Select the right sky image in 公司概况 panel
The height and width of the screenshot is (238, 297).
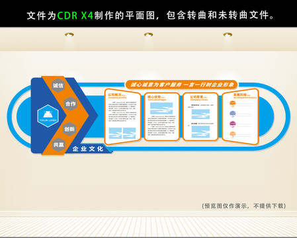coord(130,133)
